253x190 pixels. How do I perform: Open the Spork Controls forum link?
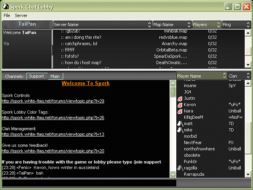[x=53, y=101]
